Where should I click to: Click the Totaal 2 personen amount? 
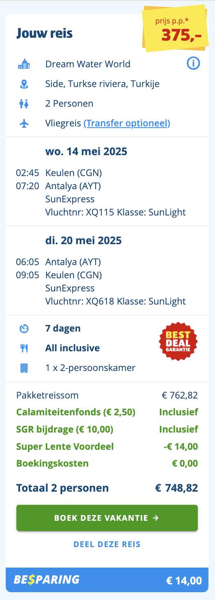click(x=177, y=488)
